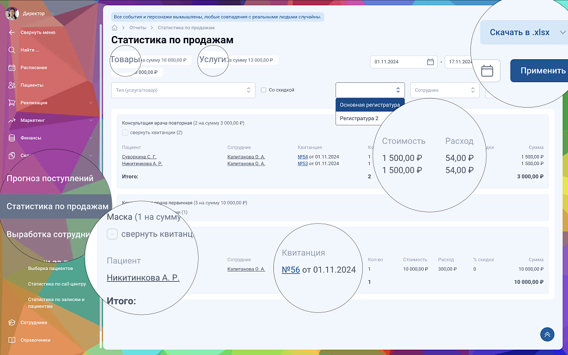Click the Пациенты people icon
This screenshot has width=568, height=355.
pos(11,85)
